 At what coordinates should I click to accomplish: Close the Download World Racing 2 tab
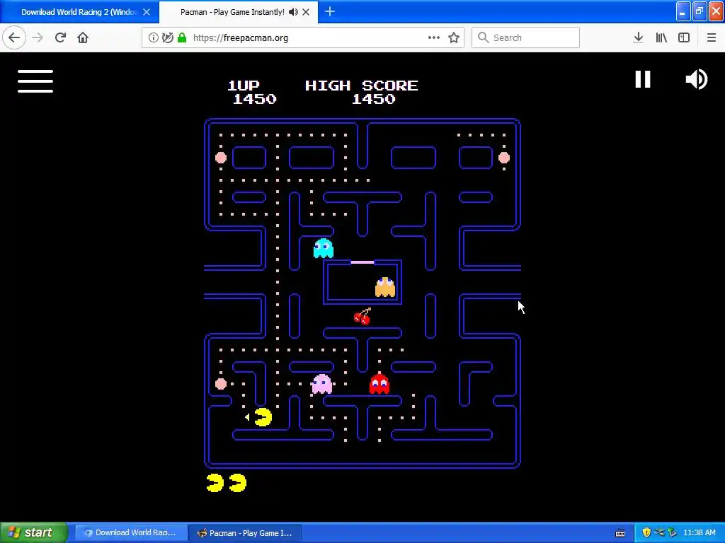point(147,12)
